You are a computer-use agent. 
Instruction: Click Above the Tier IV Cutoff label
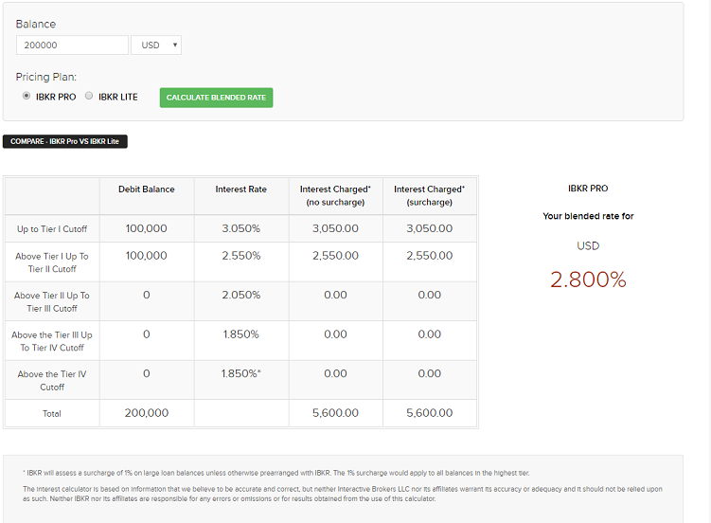pos(52,381)
